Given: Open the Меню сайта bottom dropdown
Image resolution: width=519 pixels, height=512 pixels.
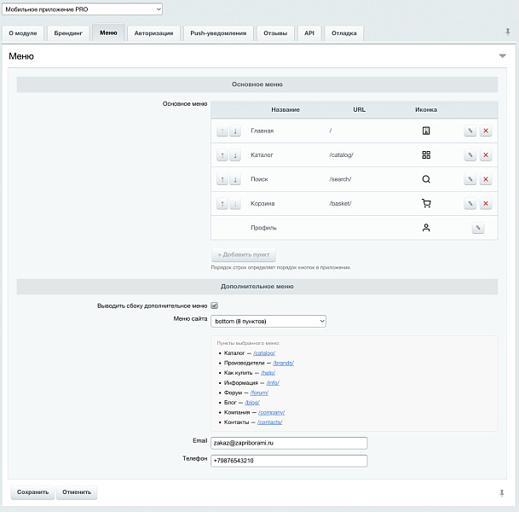Looking at the screenshot, I should click(268, 321).
